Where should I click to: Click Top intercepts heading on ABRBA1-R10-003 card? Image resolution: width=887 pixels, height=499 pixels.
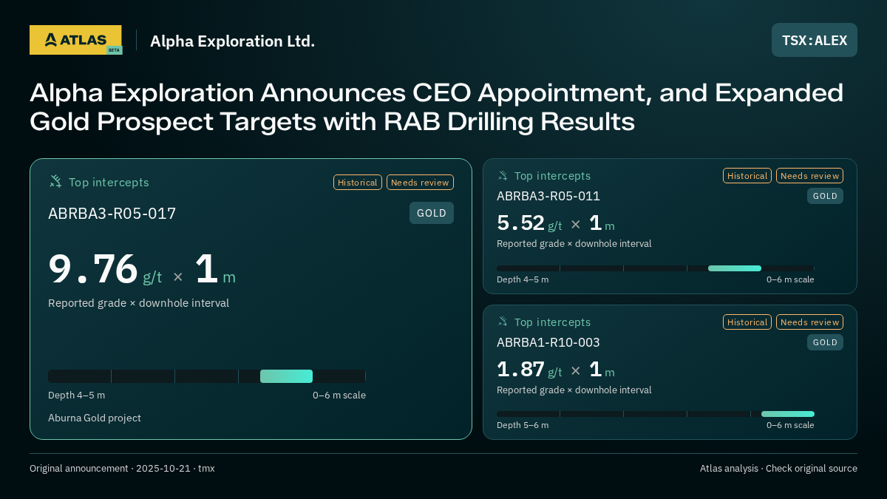click(x=552, y=322)
